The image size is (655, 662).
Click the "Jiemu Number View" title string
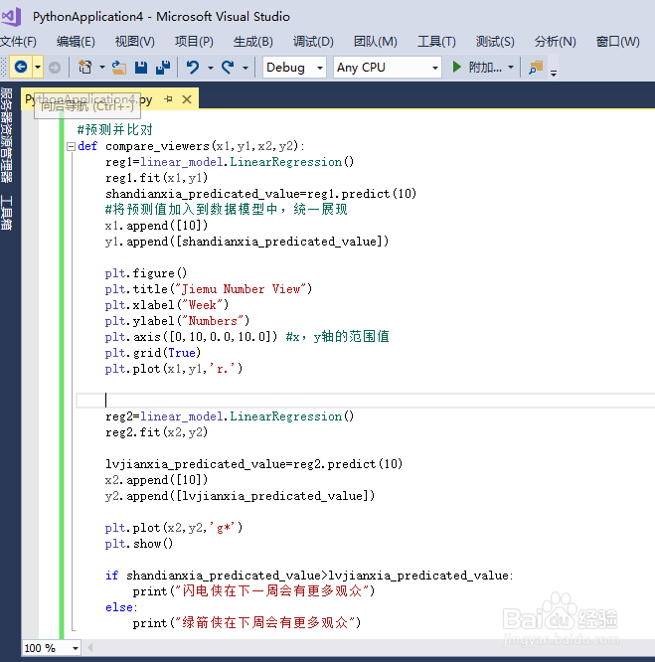(x=241, y=289)
